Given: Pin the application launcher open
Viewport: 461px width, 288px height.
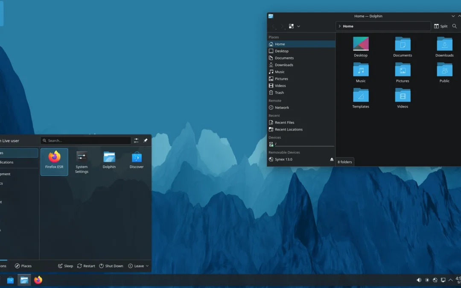Looking at the screenshot, I should 145,140.
